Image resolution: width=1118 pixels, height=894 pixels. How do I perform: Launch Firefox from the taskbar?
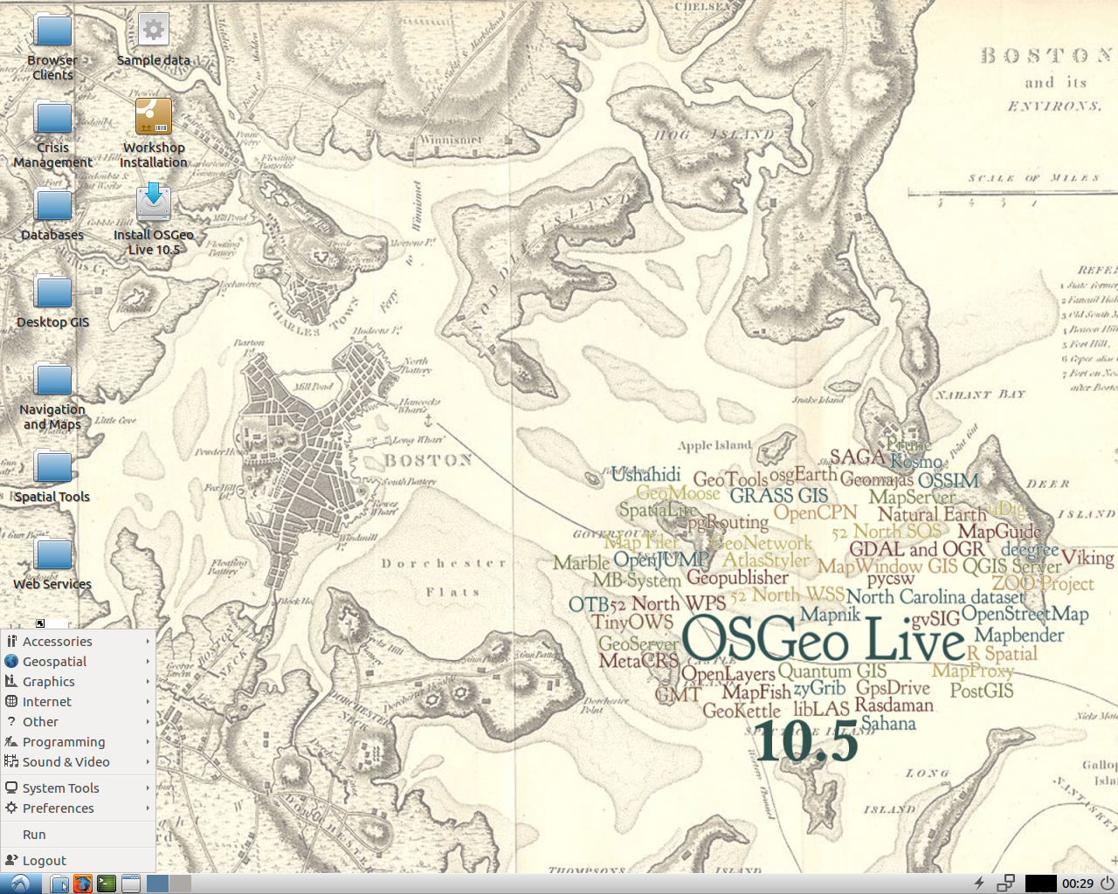click(83, 884)
